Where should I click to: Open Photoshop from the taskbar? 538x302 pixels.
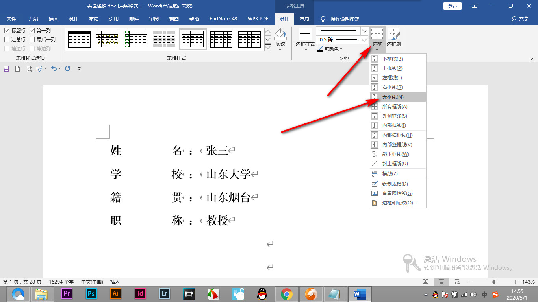pos(91,293)
